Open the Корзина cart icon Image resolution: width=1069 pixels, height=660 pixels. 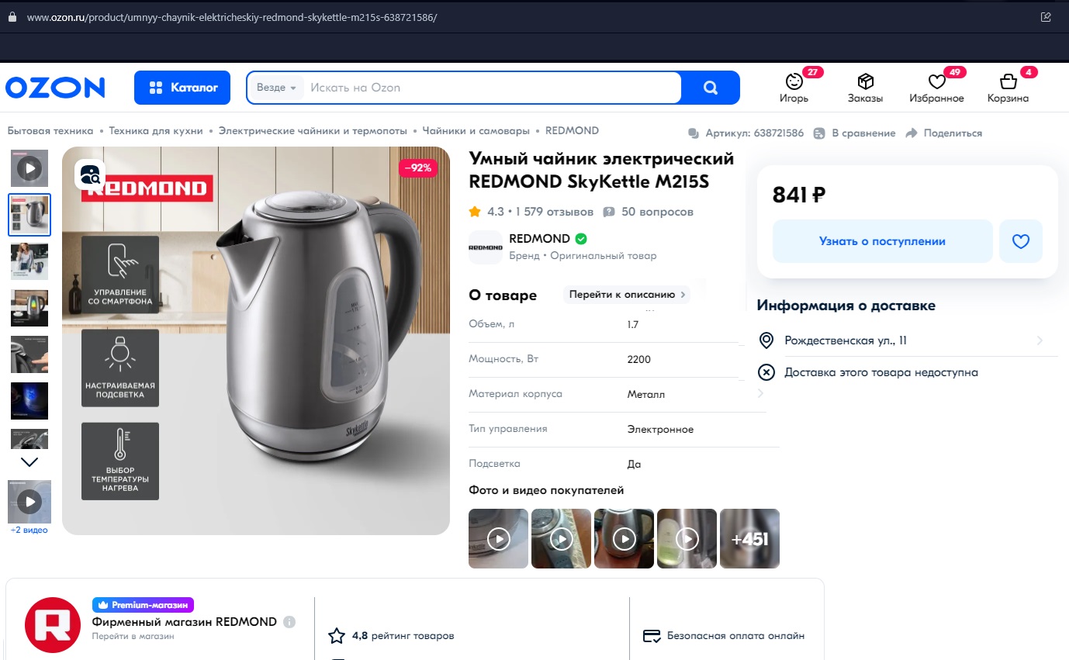pos(1008,81)
